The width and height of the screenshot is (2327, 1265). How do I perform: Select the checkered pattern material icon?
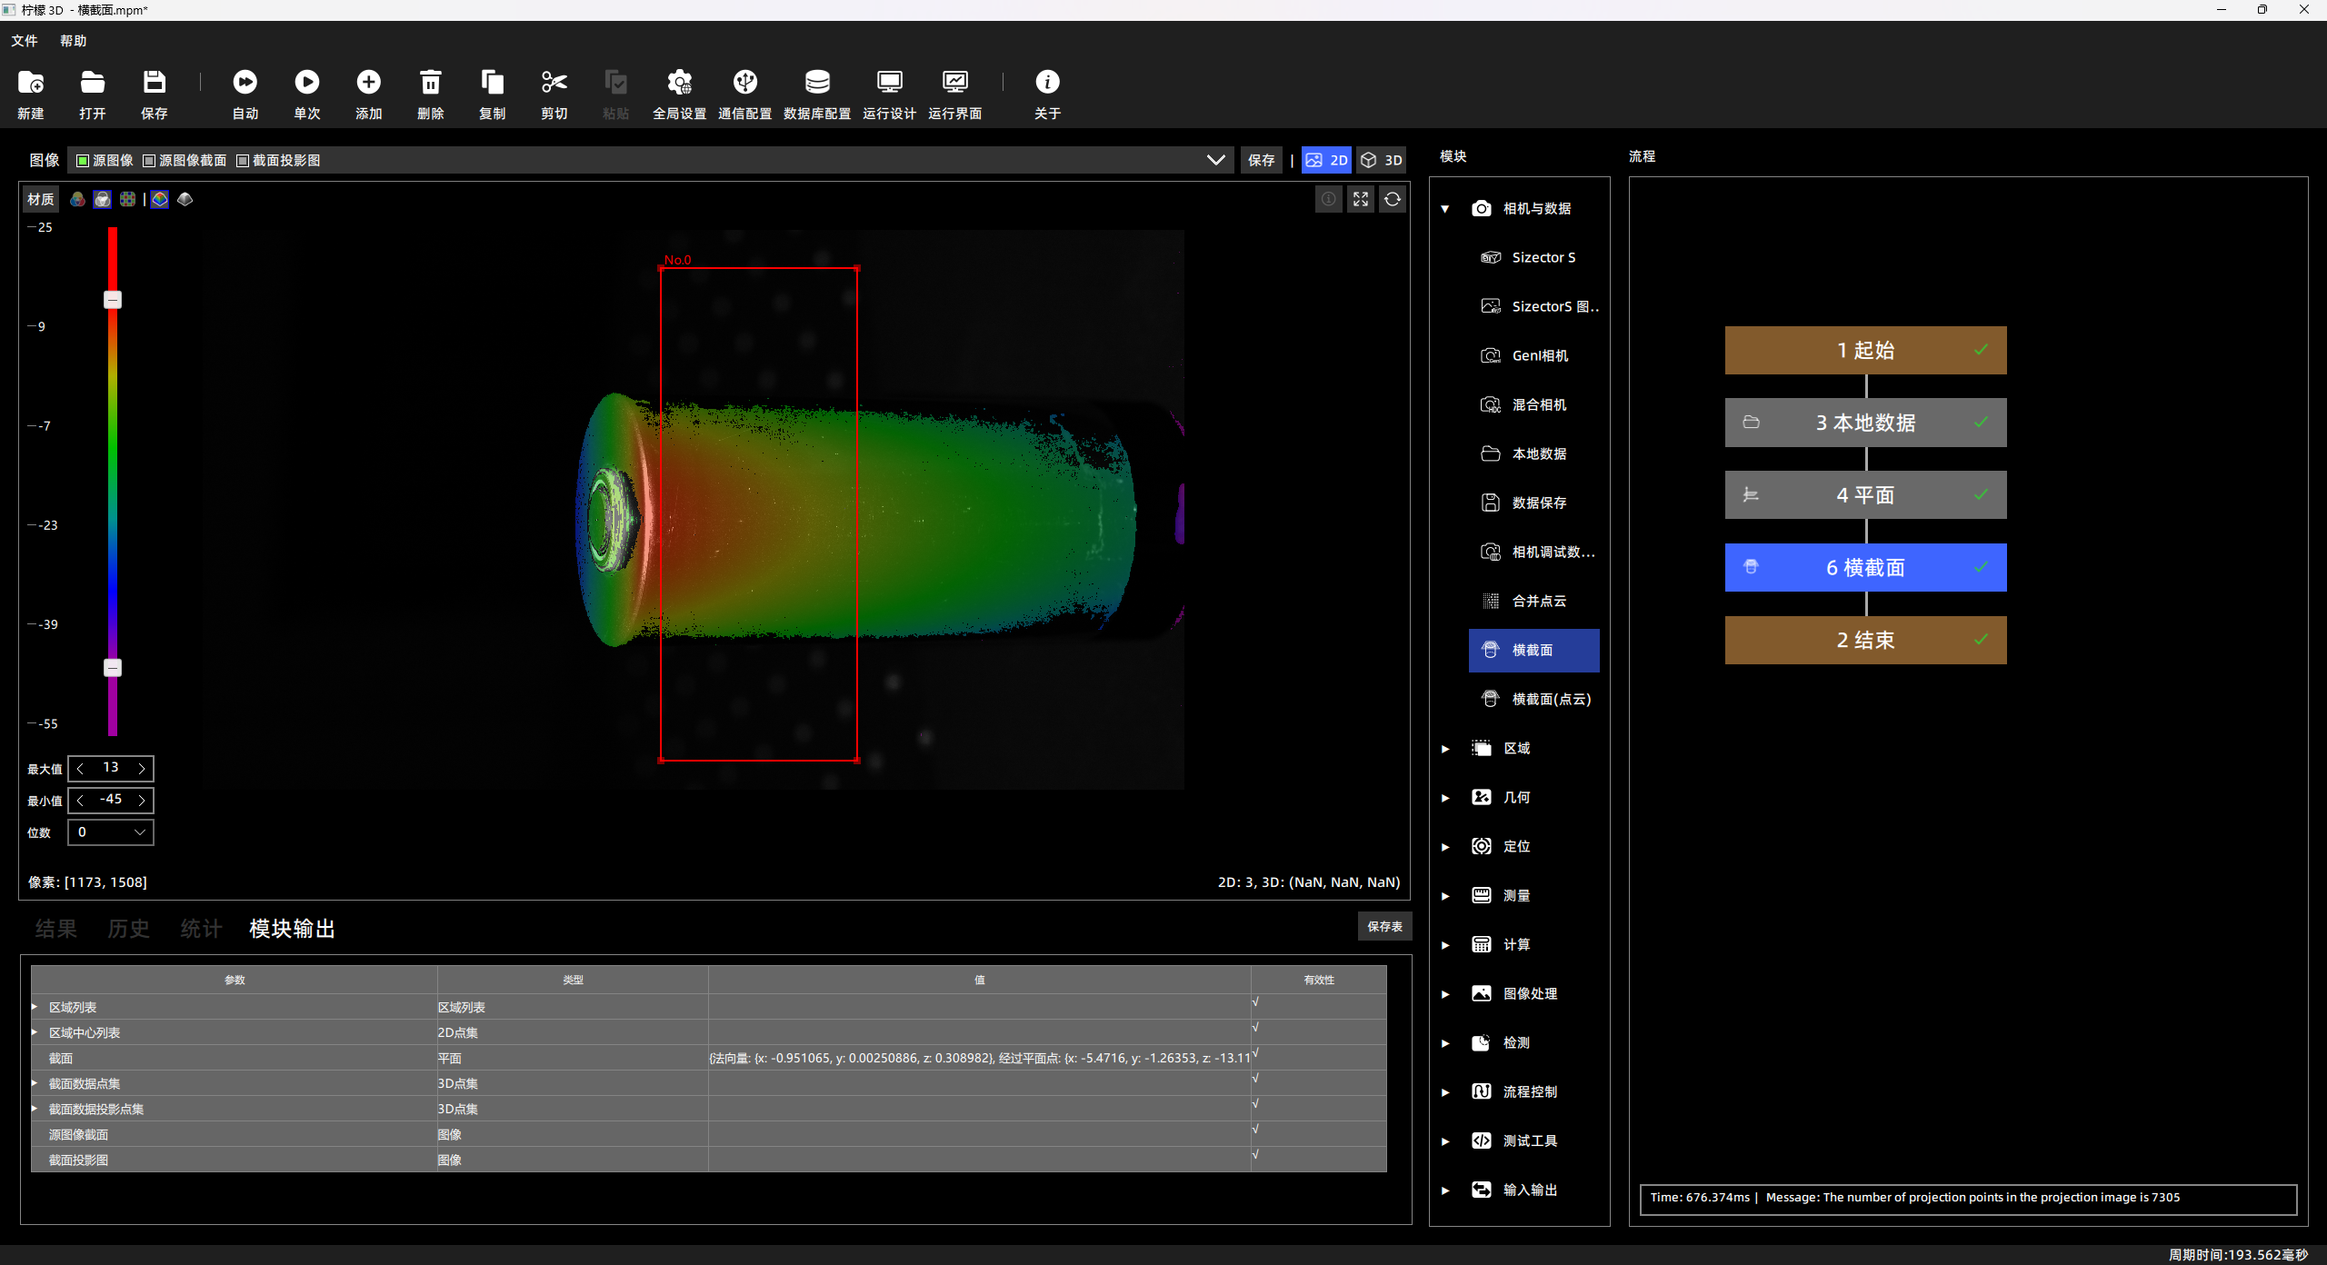click(128, 199)
